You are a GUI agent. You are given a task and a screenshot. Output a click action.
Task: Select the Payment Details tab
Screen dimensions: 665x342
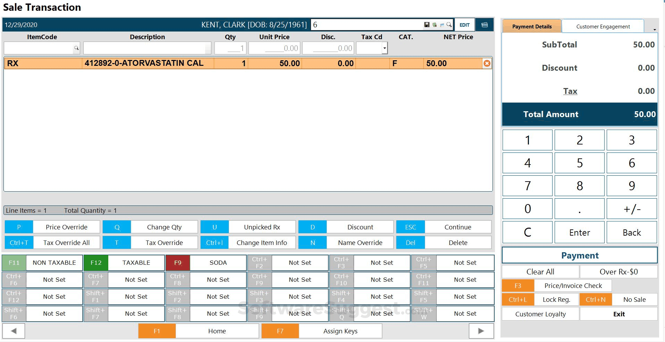(x=531, y=26)
